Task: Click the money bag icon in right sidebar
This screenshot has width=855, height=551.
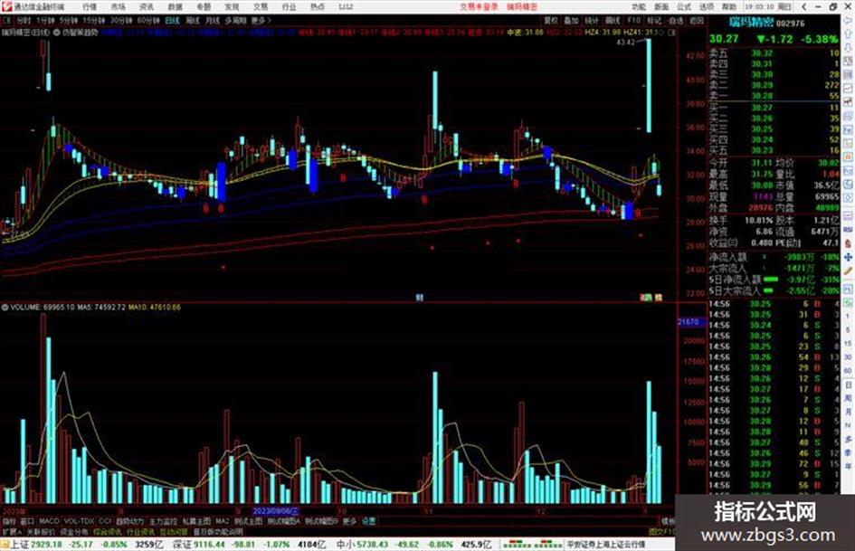Action: [x=848, y=242]
